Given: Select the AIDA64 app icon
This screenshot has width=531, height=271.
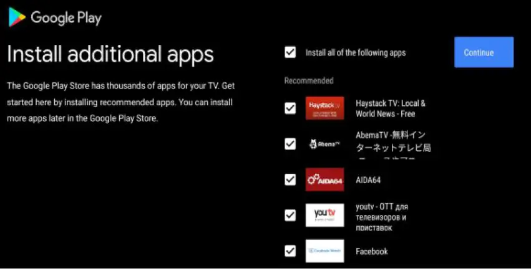Looking at the screenshot, I should [x=324, y=179].
